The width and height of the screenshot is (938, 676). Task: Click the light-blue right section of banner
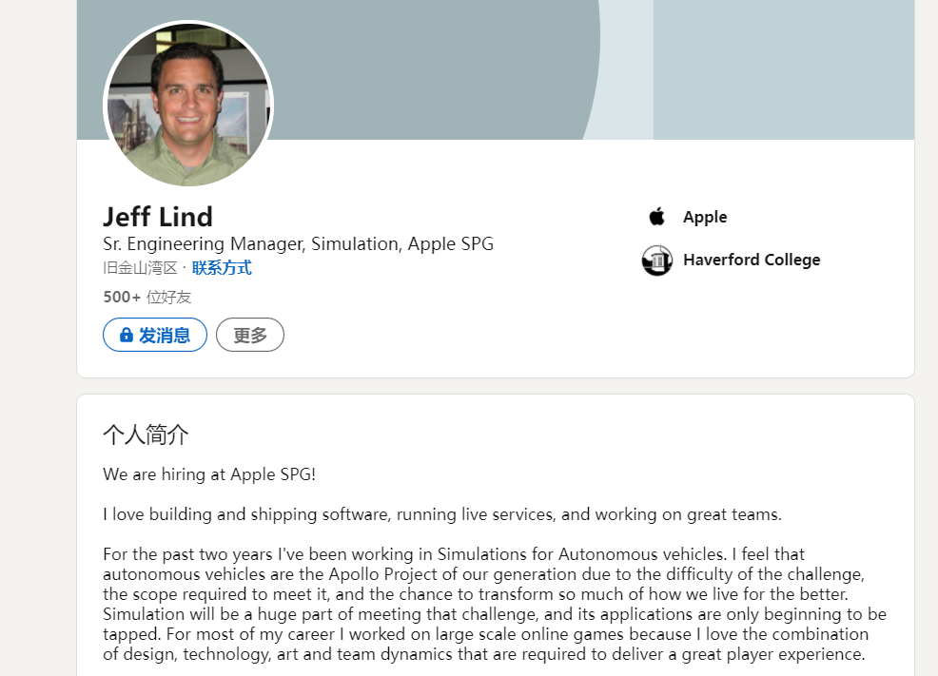[x=784, y=69]
